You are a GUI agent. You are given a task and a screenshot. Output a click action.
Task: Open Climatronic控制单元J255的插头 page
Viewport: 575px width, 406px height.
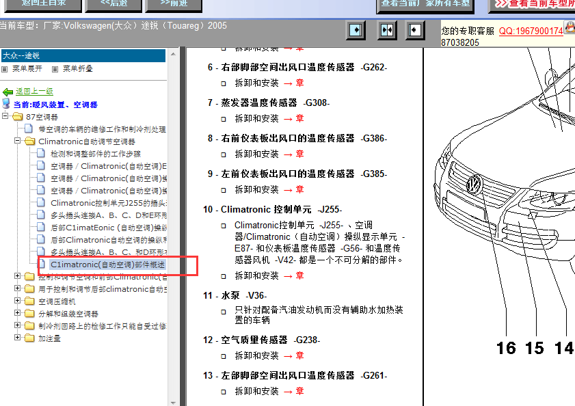(109, 203)
